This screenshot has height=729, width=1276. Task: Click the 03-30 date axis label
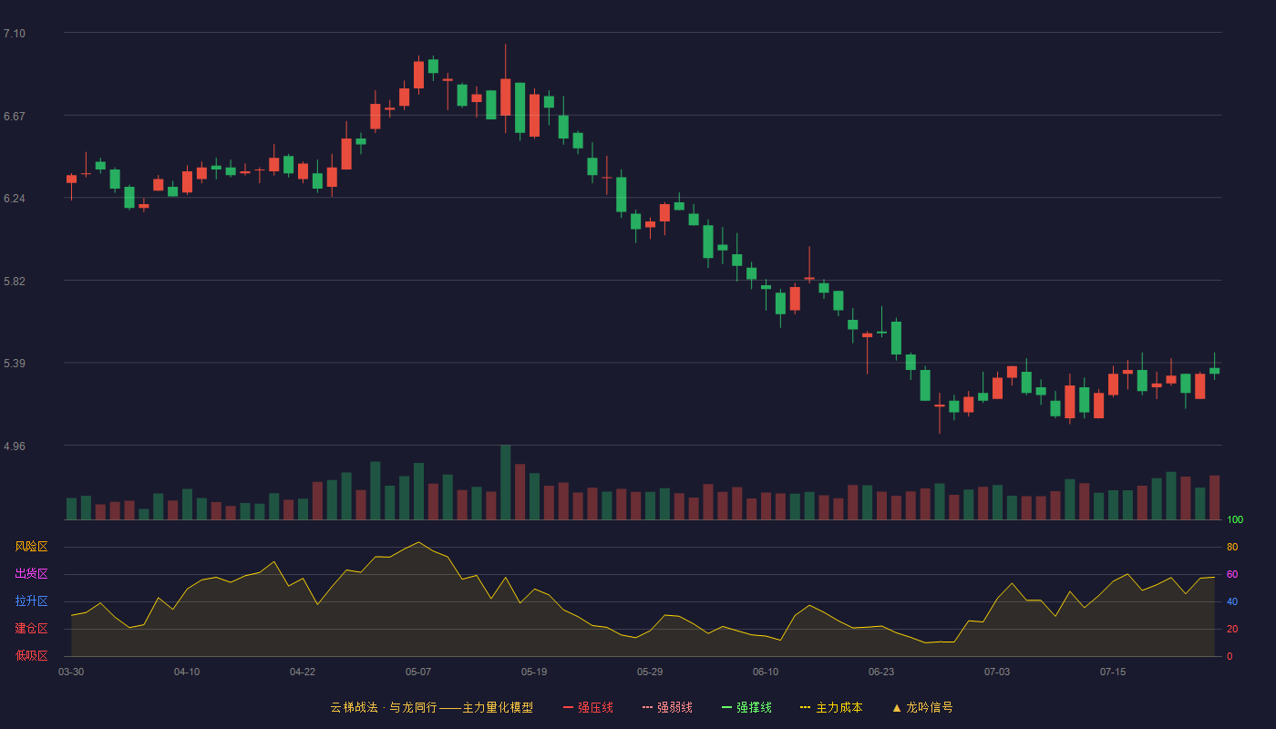[x=71, y=672]
